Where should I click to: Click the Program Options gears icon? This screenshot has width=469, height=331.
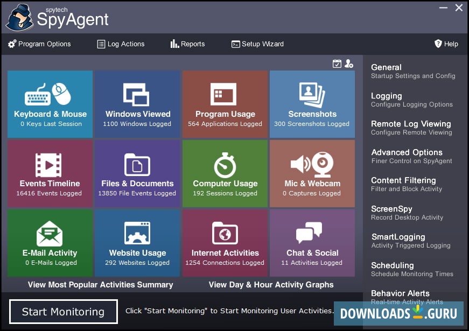(12, 44)
